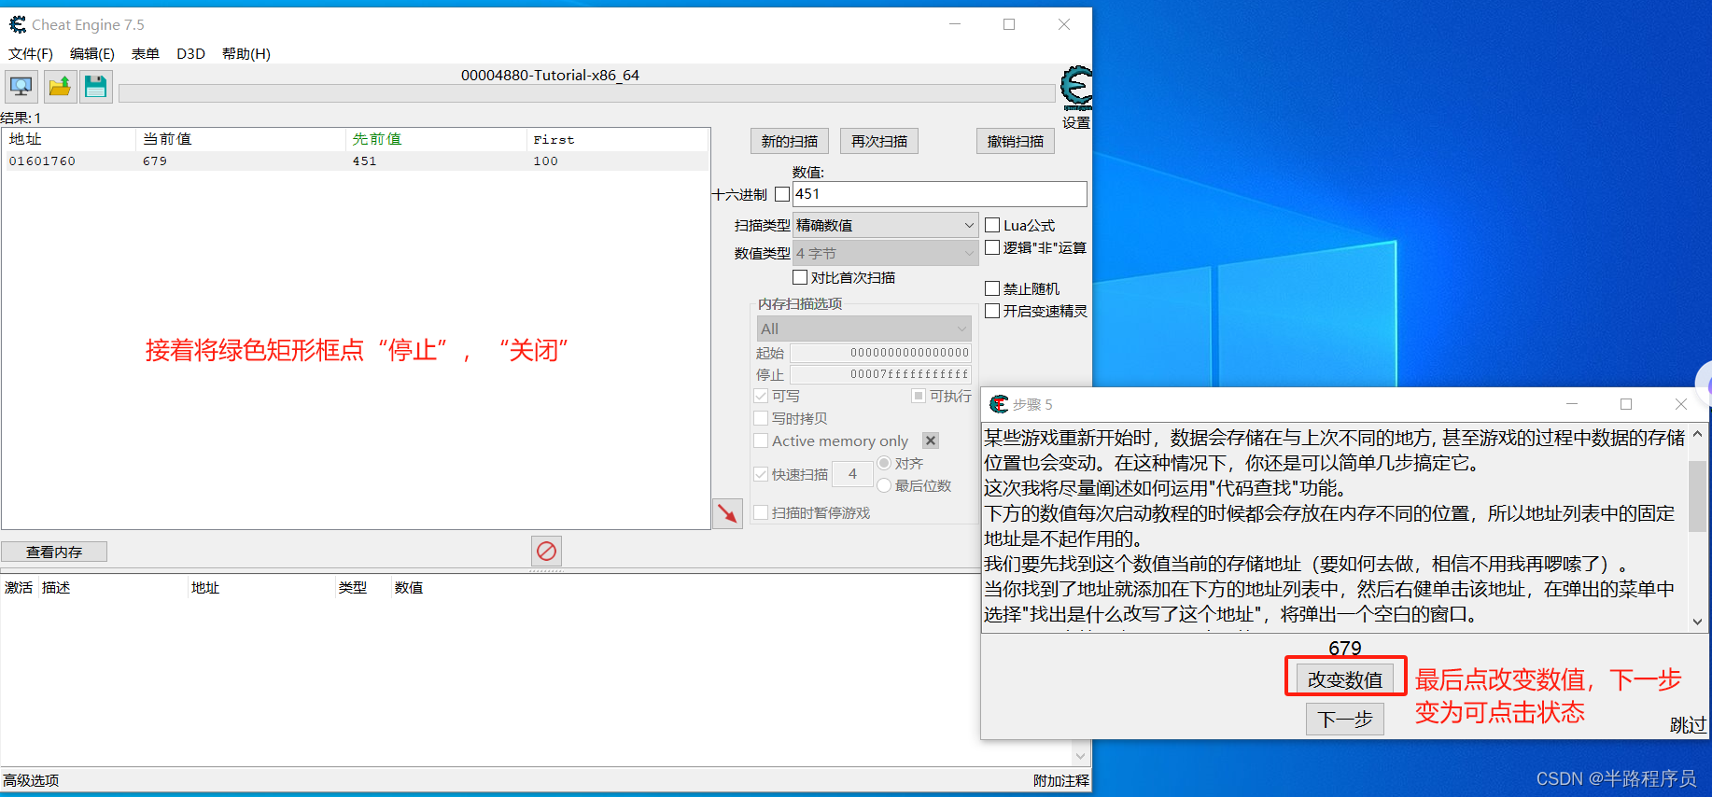Check 对比首次扫描 option
The width and height of the screenshot is (1712, 797).
coord(800,277)
